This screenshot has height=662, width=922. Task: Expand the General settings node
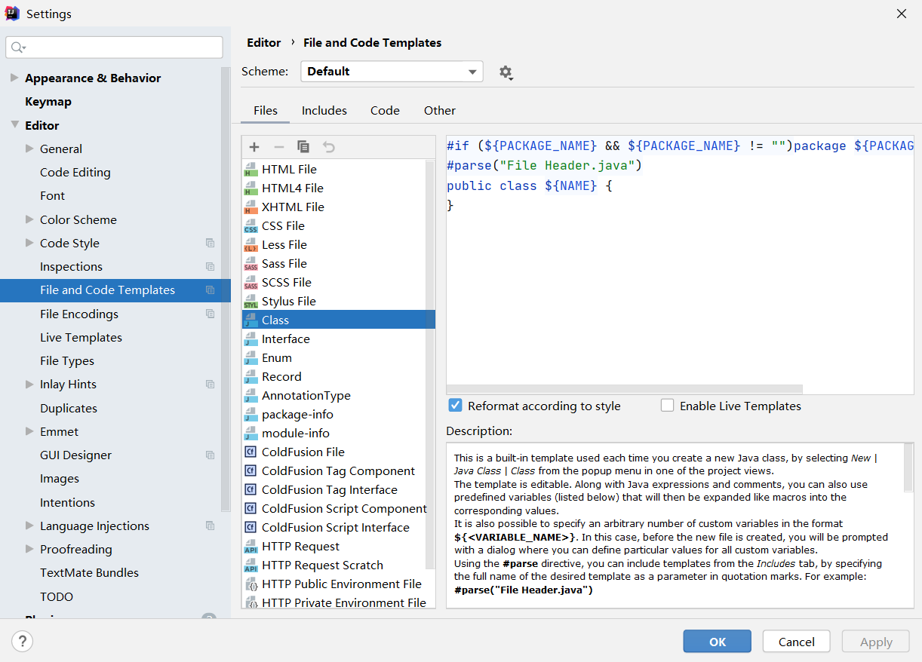(x=29, y=149)
